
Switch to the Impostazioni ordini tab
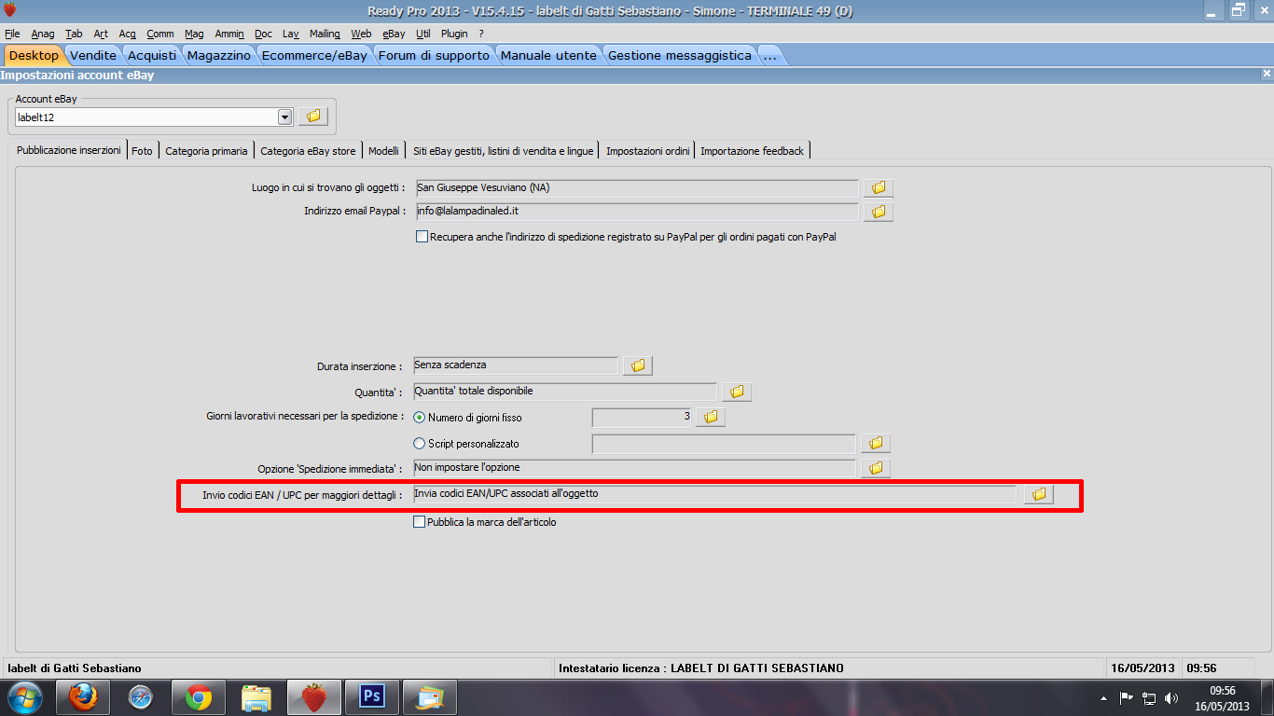pyautogui.click(x=647, y=150)
